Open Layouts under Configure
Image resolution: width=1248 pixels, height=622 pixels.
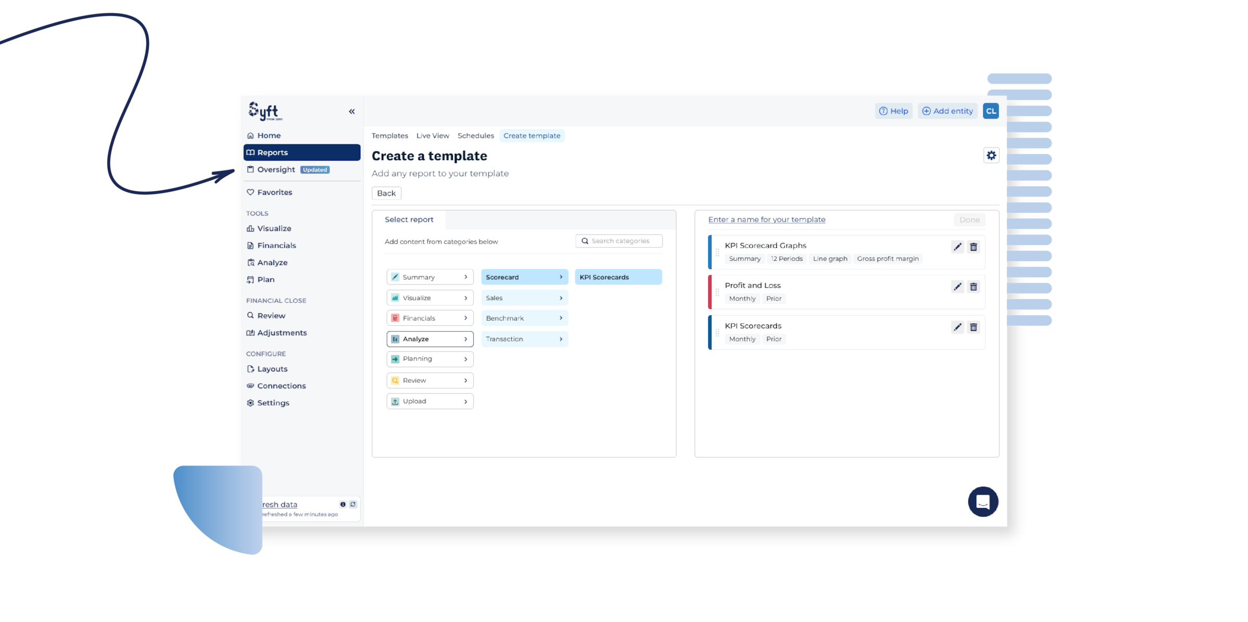(x=302, y=369)
